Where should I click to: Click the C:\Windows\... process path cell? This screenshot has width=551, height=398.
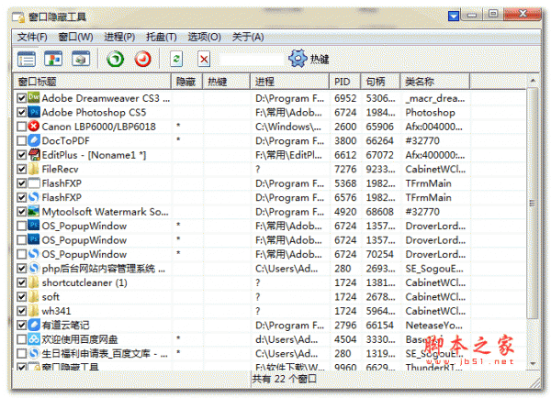[288, 127]
